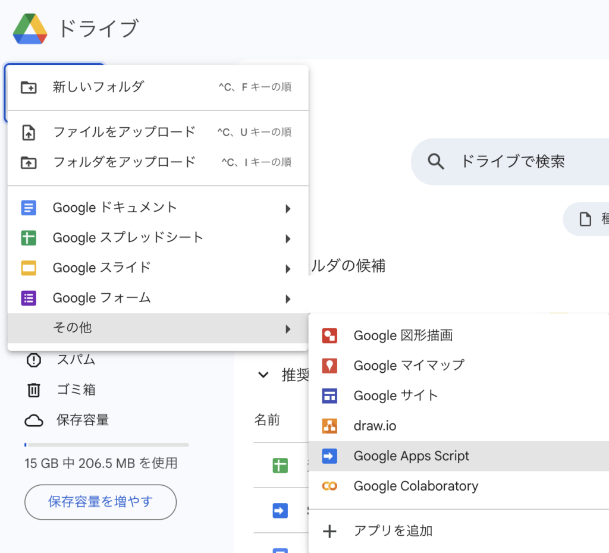Click the Google Docs blue icon

click(x=29, y=208)
